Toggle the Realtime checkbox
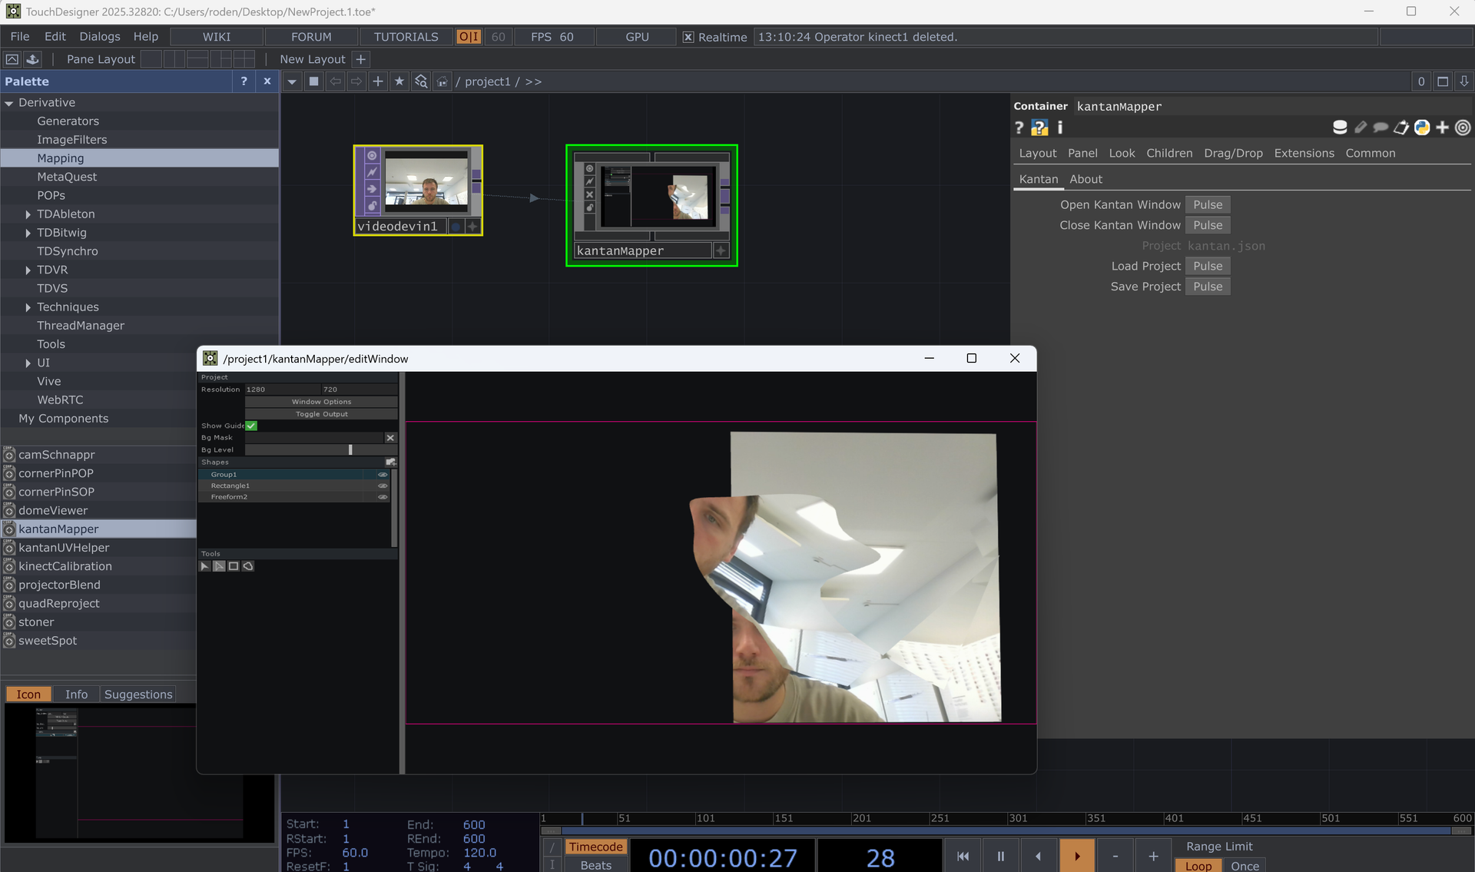This screenshot has width=1475, height=872. (688, 37)
